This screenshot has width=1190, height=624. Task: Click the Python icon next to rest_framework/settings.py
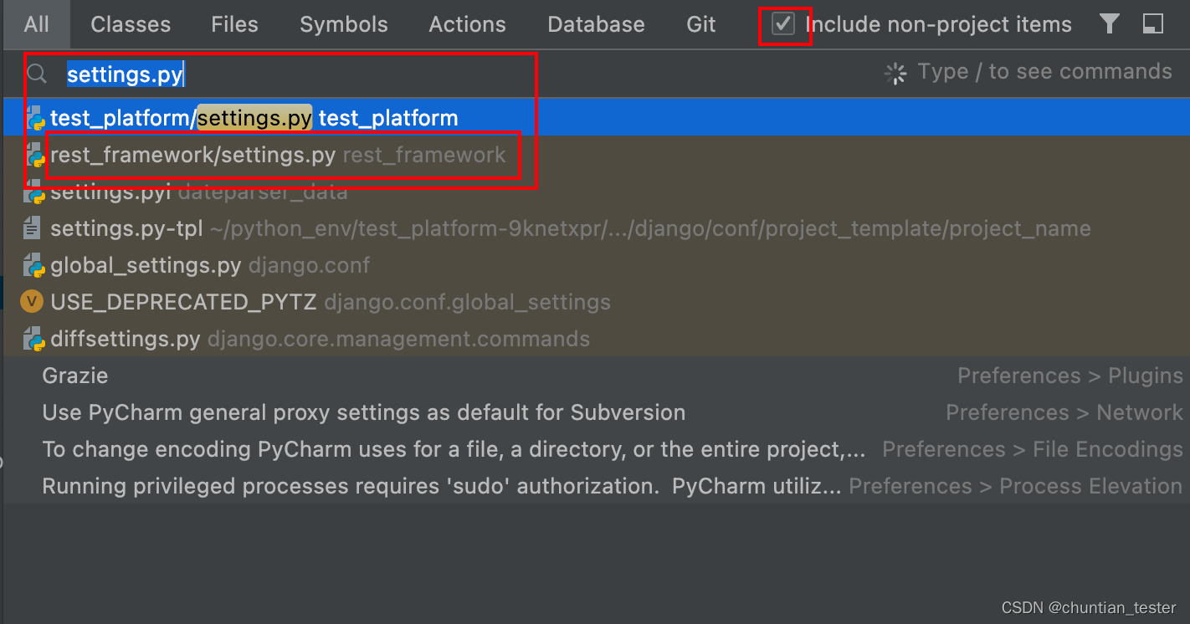tap(33, 155)
